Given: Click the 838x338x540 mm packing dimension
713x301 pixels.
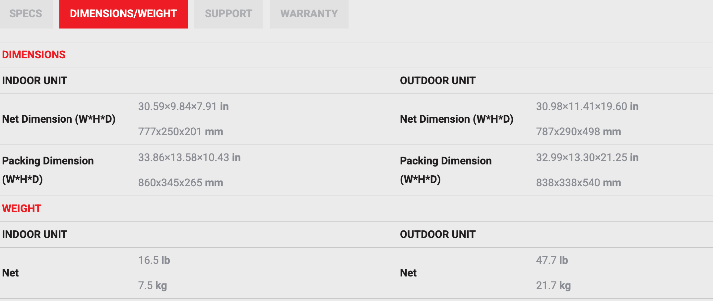Looking at the screenshot, I should pyautogui.click(x=578, y=183).
